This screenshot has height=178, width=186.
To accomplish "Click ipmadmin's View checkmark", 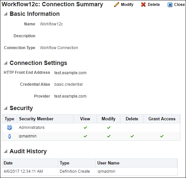I will point(85,136).
